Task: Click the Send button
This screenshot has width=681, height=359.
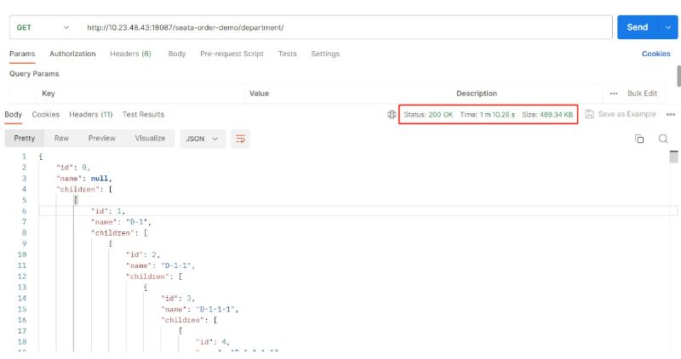Action: click(638, 27)
